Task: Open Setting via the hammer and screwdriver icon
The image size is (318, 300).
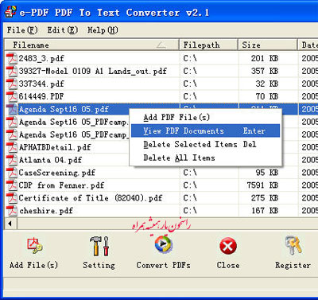Action: (x=99, y=246)
